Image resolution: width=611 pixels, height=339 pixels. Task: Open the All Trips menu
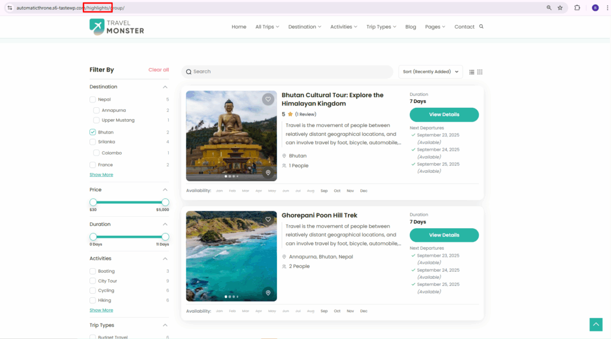[267, 27]
